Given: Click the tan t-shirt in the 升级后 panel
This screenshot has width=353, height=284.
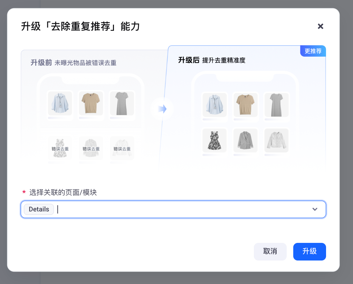Looking at the screenshot, I should click(x=245, y=105).
